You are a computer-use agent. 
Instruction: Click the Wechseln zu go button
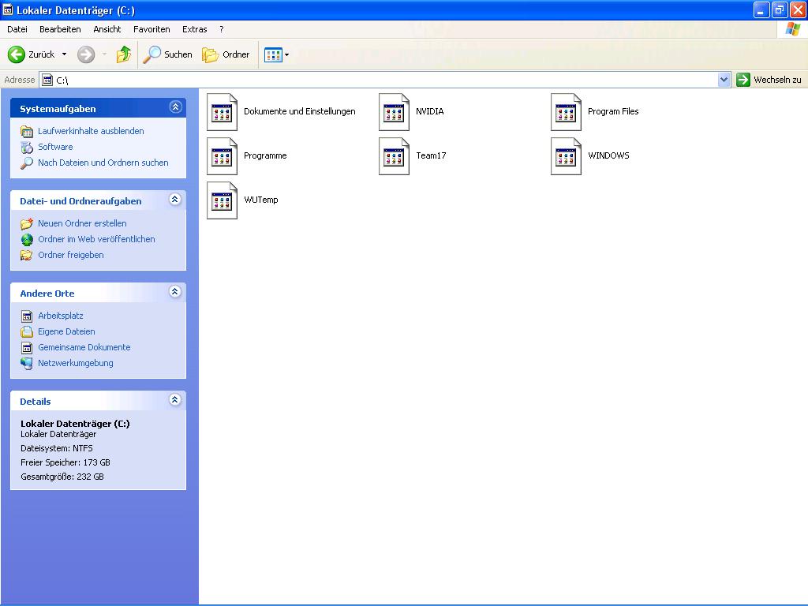click(769, 80)
